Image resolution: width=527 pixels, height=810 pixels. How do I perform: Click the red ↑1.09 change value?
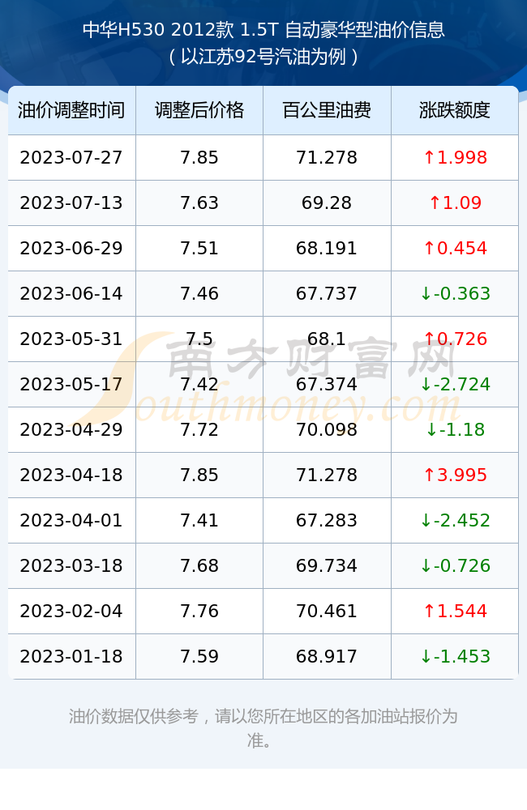(x=455, y=203)
